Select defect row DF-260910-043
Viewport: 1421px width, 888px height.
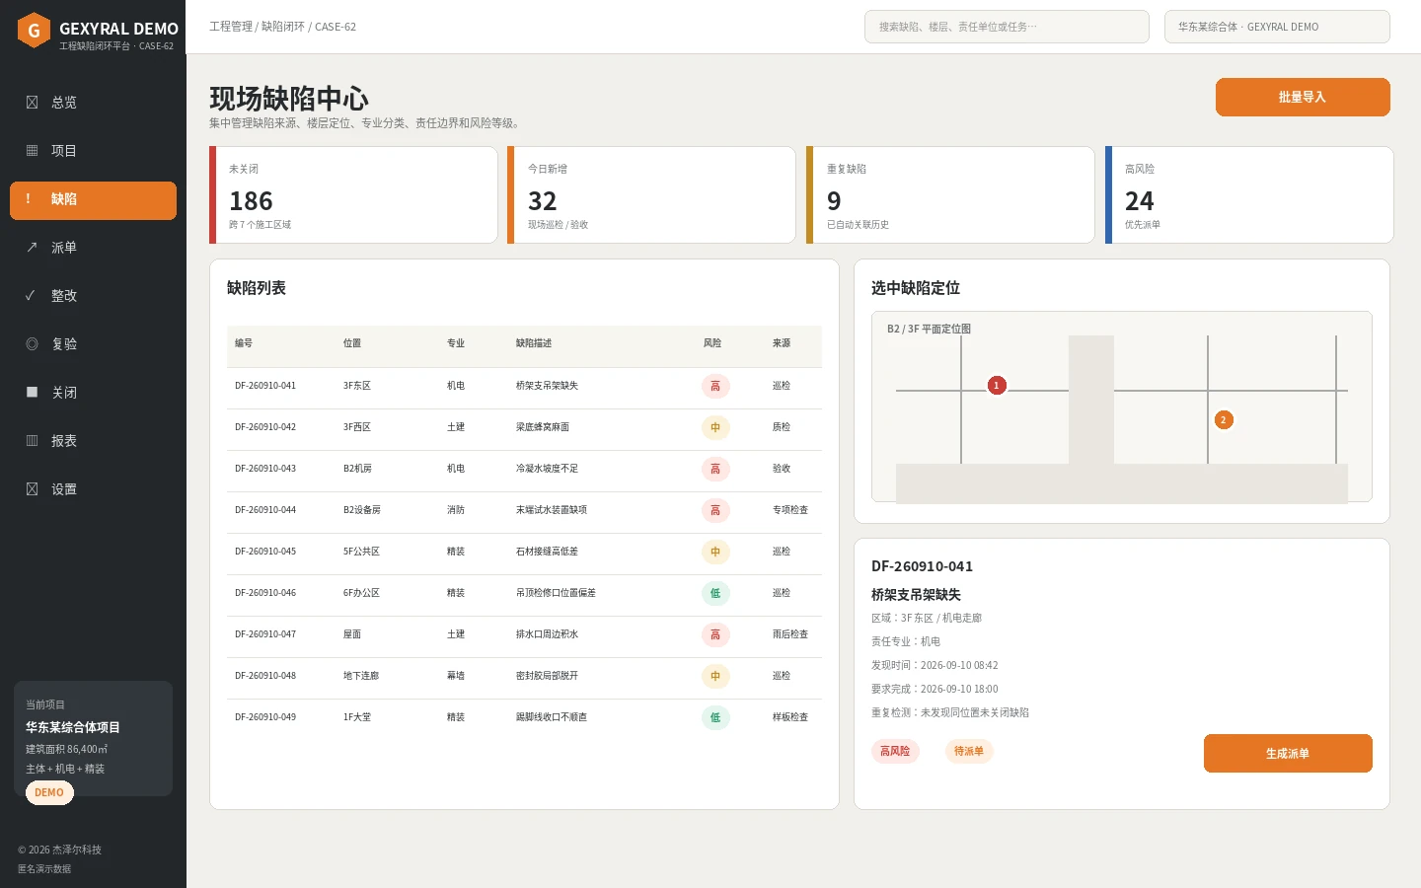click(524, 469)
